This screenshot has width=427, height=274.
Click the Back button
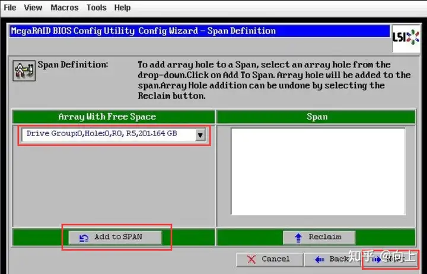coord(333,259)
